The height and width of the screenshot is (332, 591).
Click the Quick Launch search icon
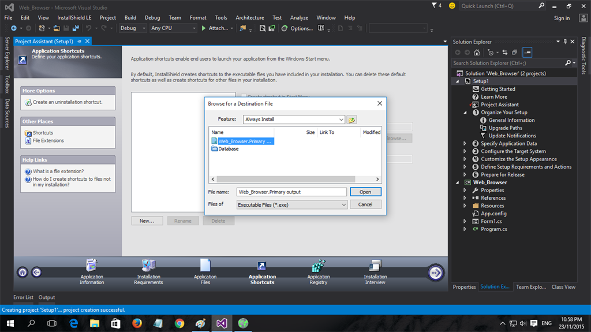(541, 6)
